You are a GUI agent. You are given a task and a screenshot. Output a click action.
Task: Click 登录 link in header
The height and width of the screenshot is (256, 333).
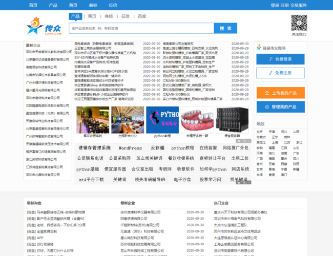[x=275, y=5]
